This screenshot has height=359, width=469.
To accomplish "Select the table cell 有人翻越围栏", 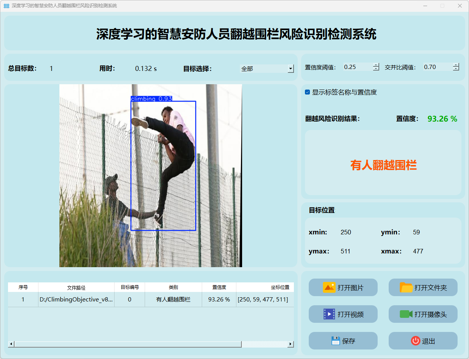I will pyautogui.click(x=174, y=300).
